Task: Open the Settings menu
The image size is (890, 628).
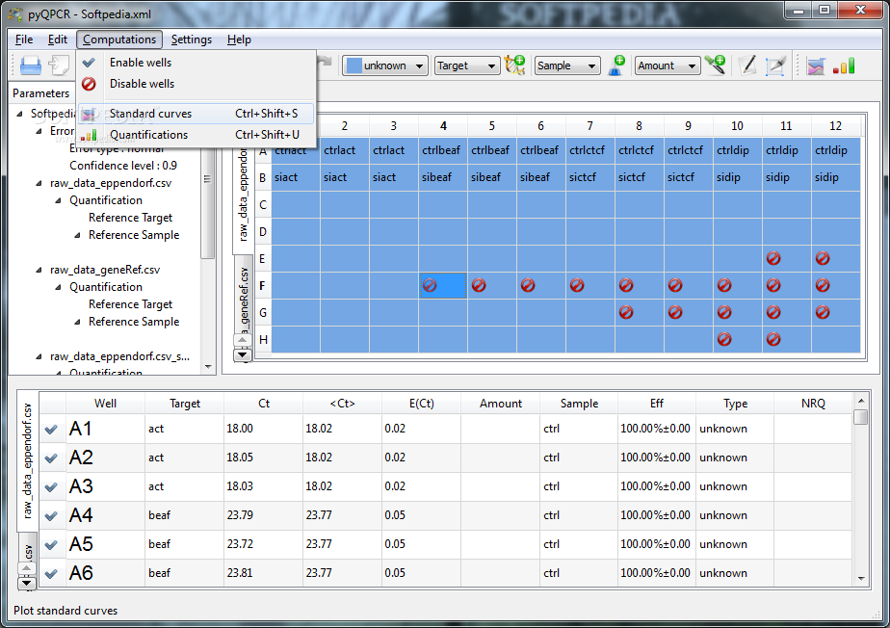Action: tap(192, 39)
